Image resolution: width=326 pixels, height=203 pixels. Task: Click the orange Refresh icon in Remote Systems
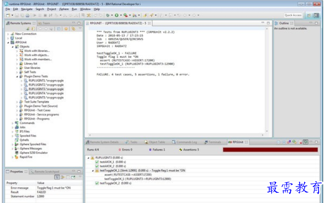[66, 29]
